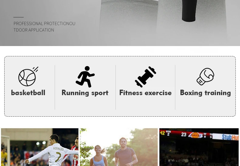Click the running figure icon

[x=85, y=77]
